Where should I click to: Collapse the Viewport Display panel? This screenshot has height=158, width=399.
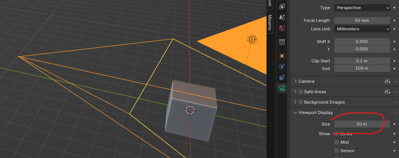[295, 113]
